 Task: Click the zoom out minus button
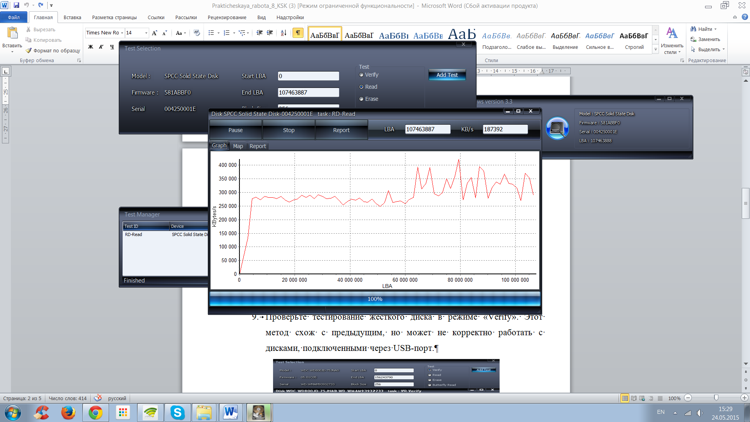pyautogui.click(x=688, y=398)
